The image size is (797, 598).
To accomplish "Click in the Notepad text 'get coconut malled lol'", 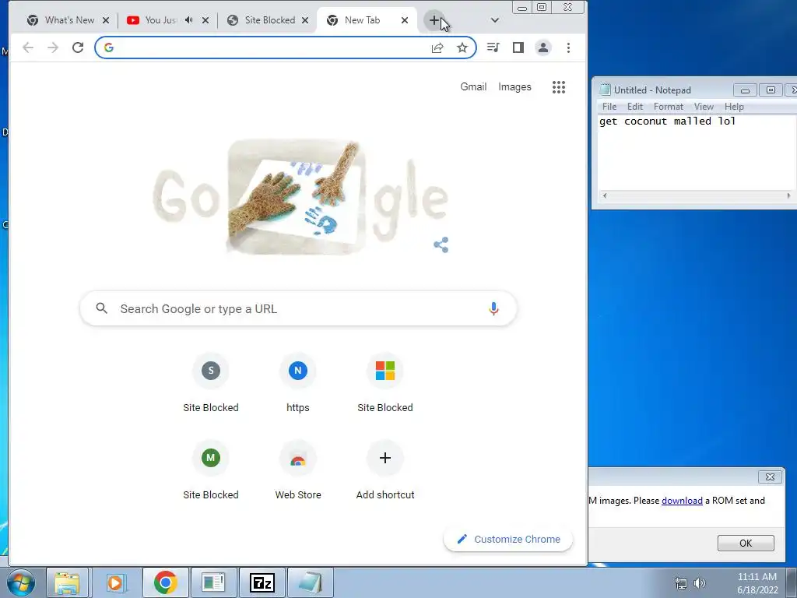I will 667,121.
